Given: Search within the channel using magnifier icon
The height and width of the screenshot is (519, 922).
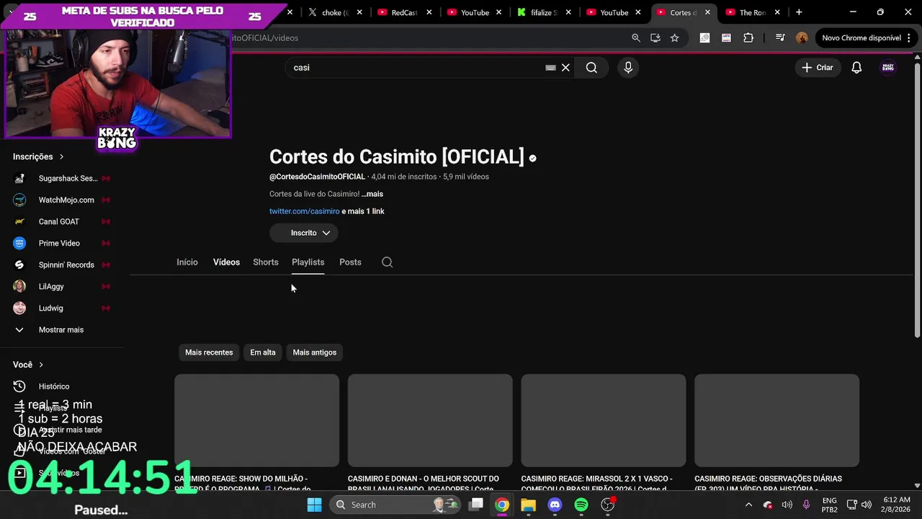Looking at the screenshot, I should pyautogui.click(x=388, y=262).
